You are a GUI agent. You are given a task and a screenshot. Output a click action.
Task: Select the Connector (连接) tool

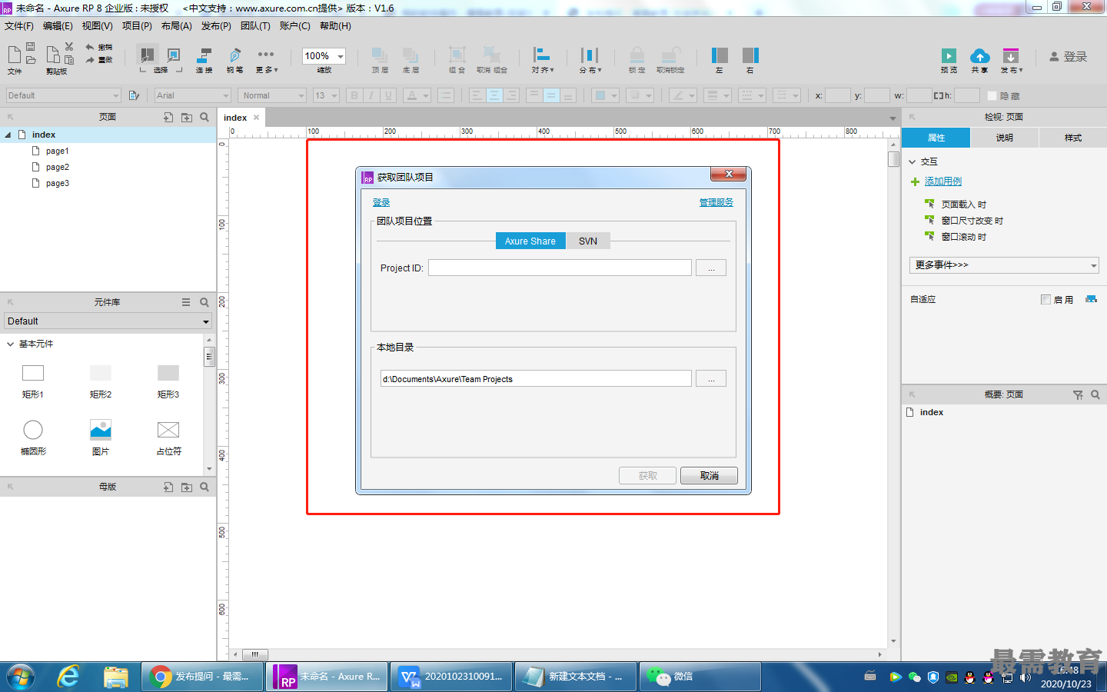pyautogui.click(x=204, y=55)
